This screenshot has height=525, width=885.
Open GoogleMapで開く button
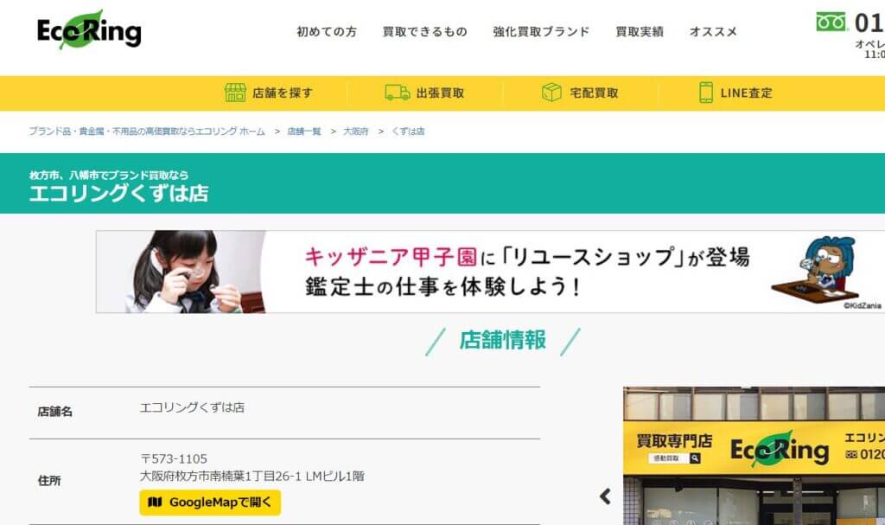[210, 503]
